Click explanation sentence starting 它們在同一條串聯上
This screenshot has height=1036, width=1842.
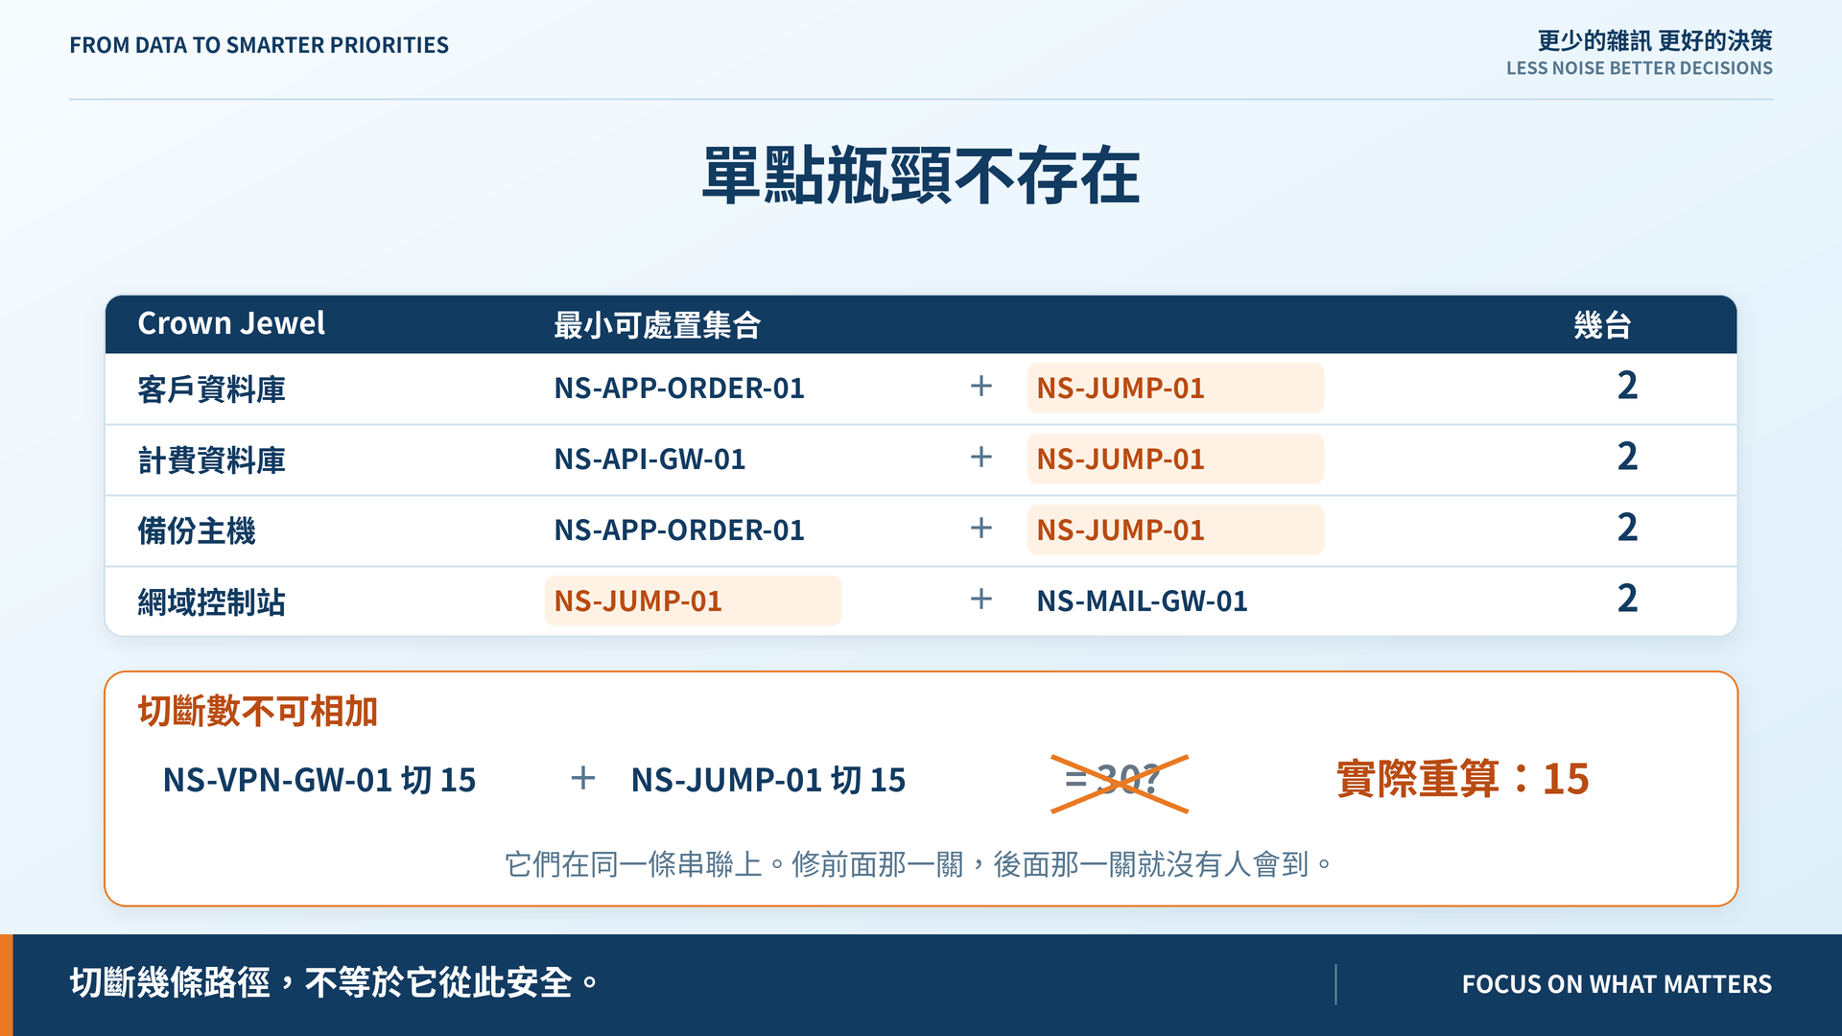point(919,864)
